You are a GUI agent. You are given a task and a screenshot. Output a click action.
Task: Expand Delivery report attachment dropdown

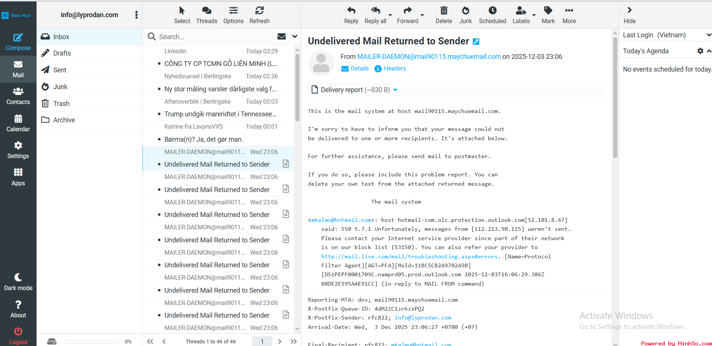click(x=395, y=90)
